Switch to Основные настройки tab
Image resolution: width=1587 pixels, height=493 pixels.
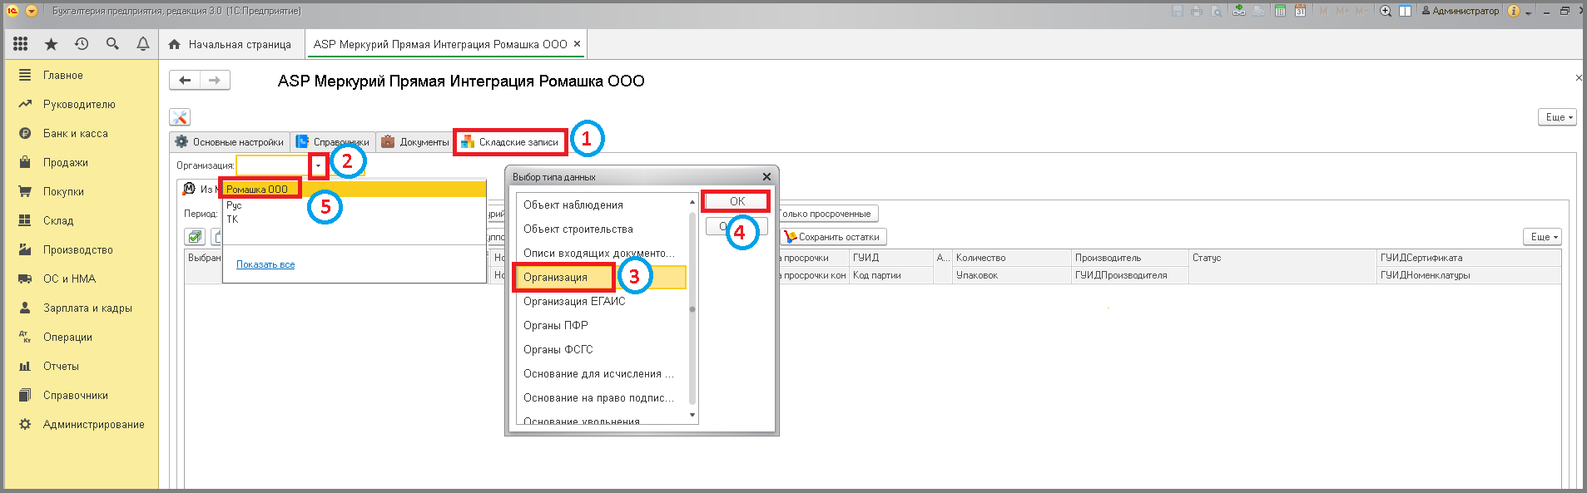point(230,142)
